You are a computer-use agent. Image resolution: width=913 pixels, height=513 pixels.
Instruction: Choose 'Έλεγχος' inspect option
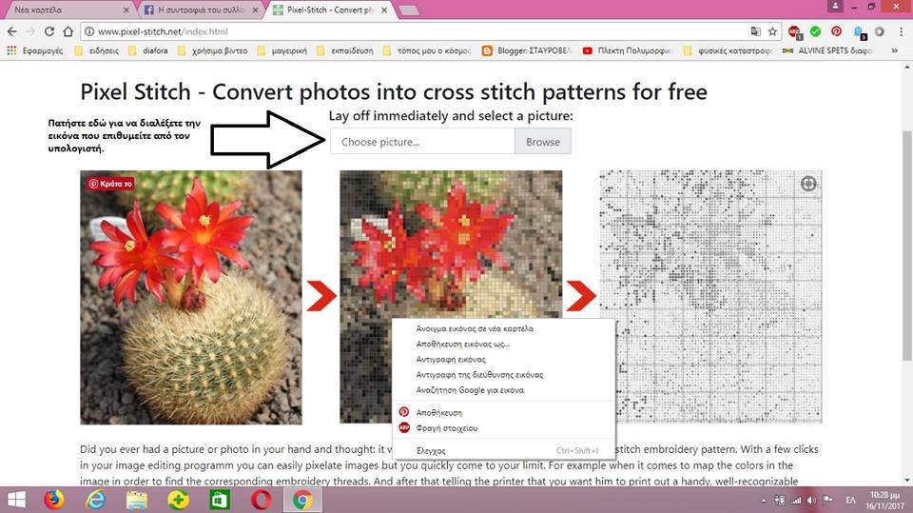[x=504, y=450]
